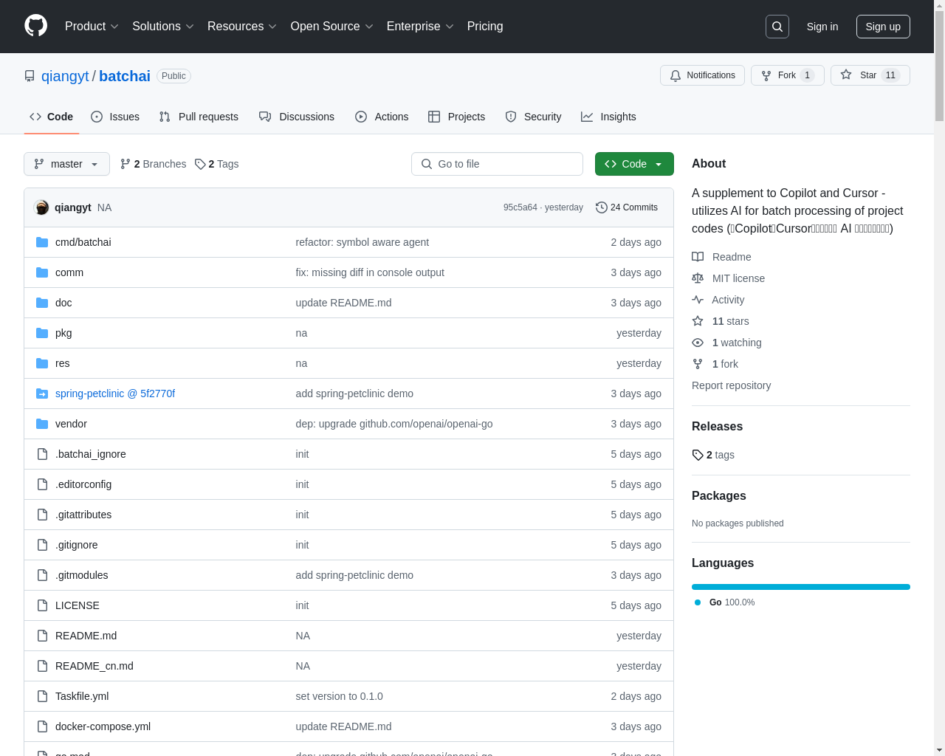Click the Activity pulse icon
Image resolution: width=945 pixels, height=756 pixels.
698,300
